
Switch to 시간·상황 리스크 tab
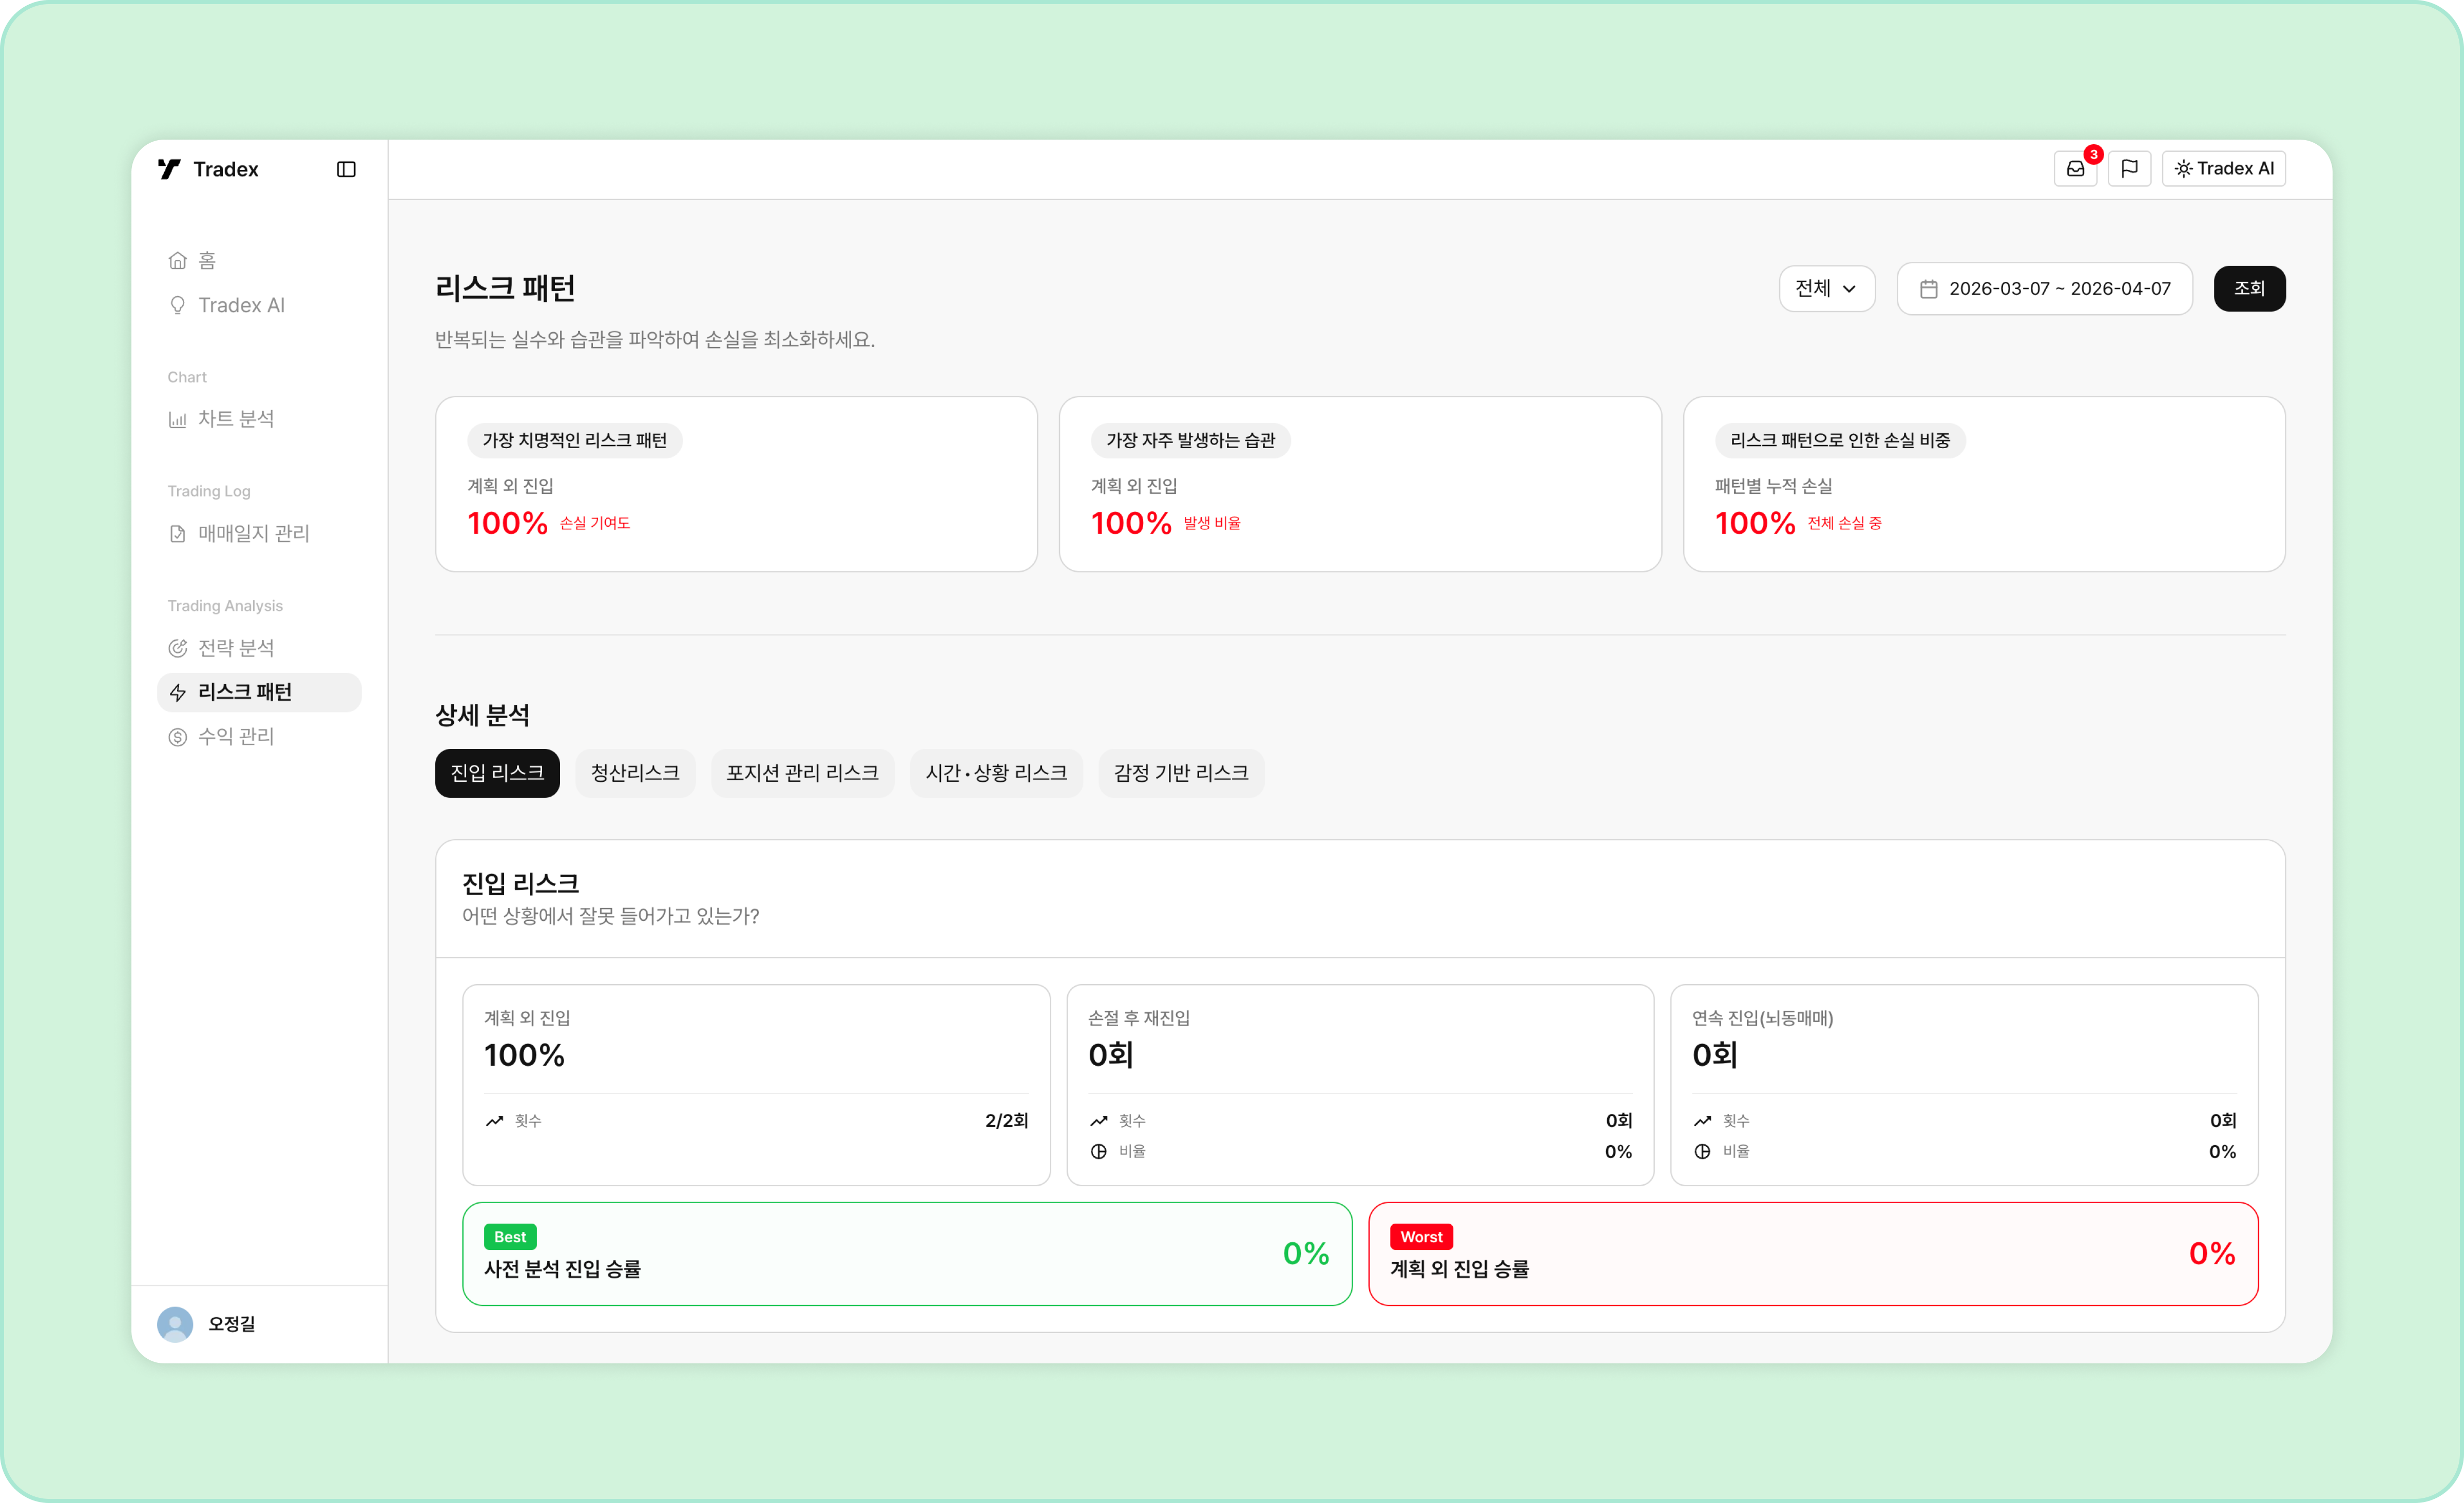[996, 773]
